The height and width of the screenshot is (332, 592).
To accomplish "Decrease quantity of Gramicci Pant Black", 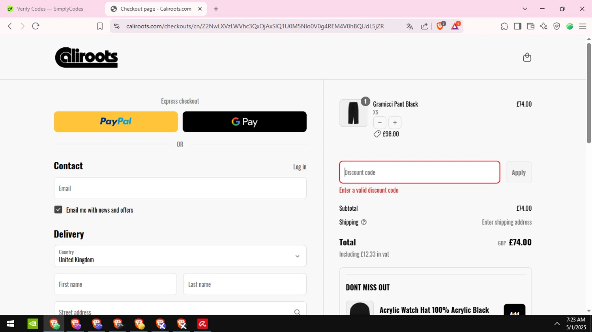I will coord(380,122).
